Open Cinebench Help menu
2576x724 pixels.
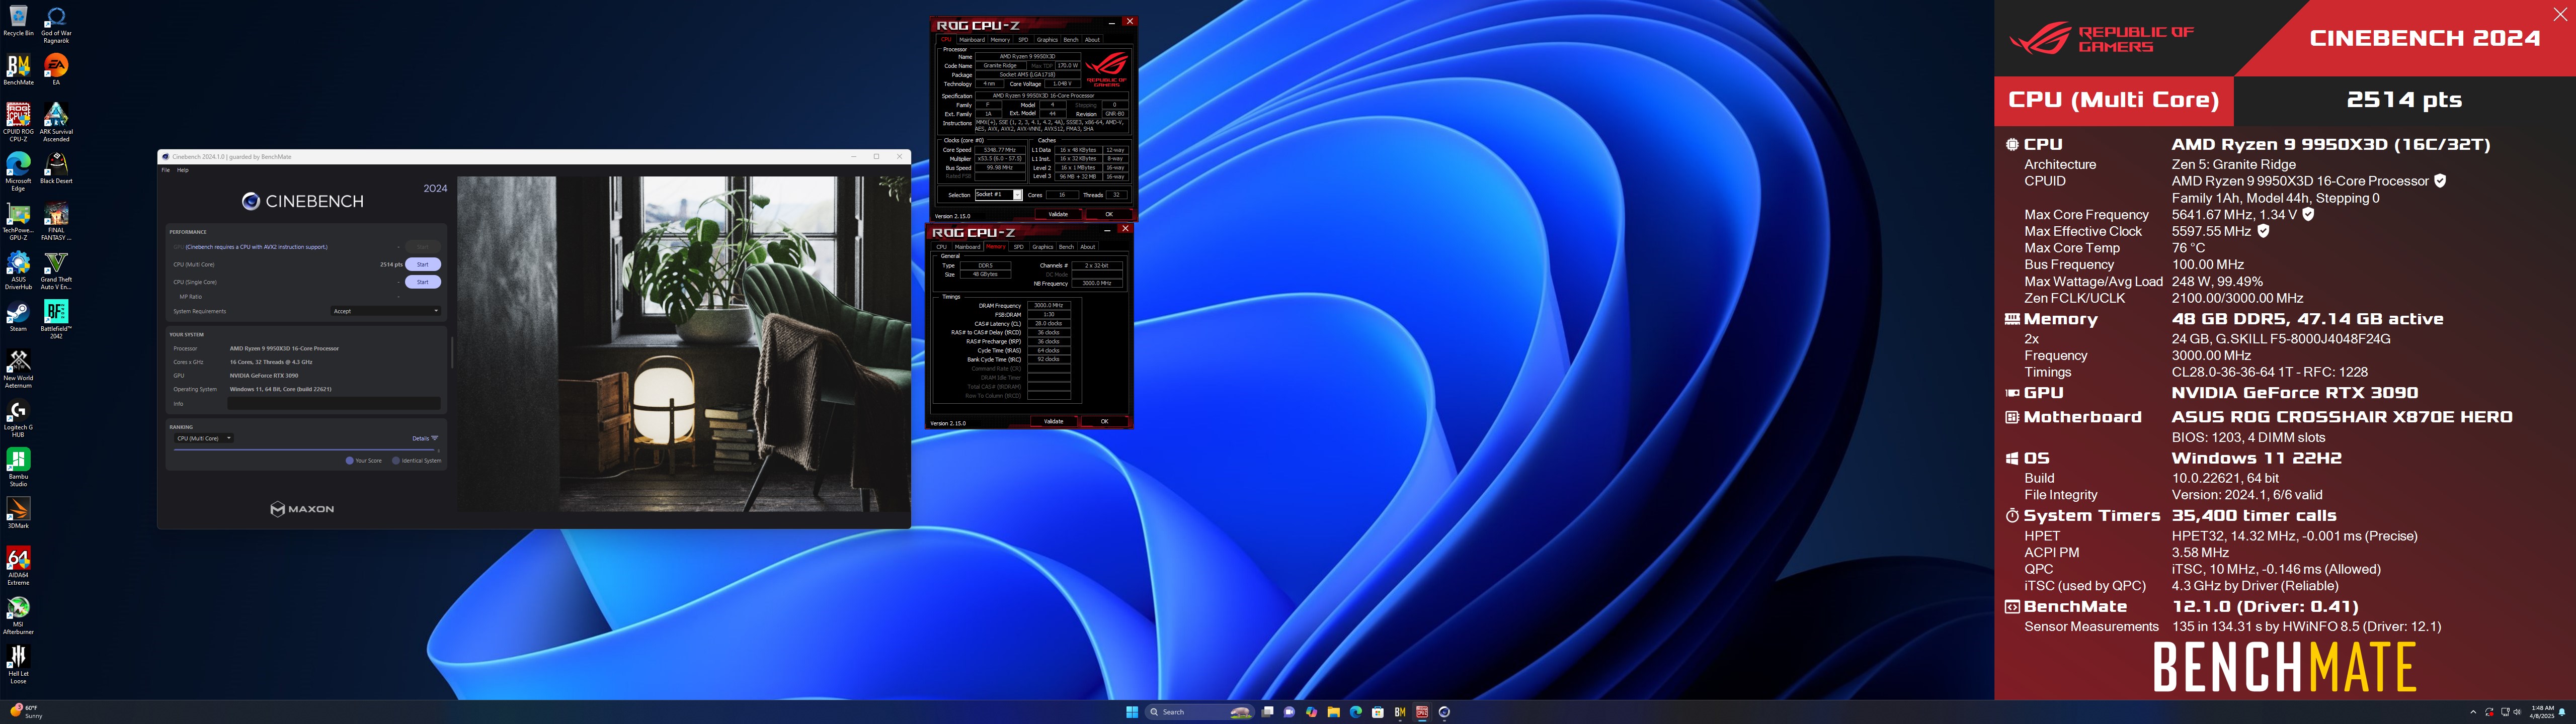click(x=183, y=170)
